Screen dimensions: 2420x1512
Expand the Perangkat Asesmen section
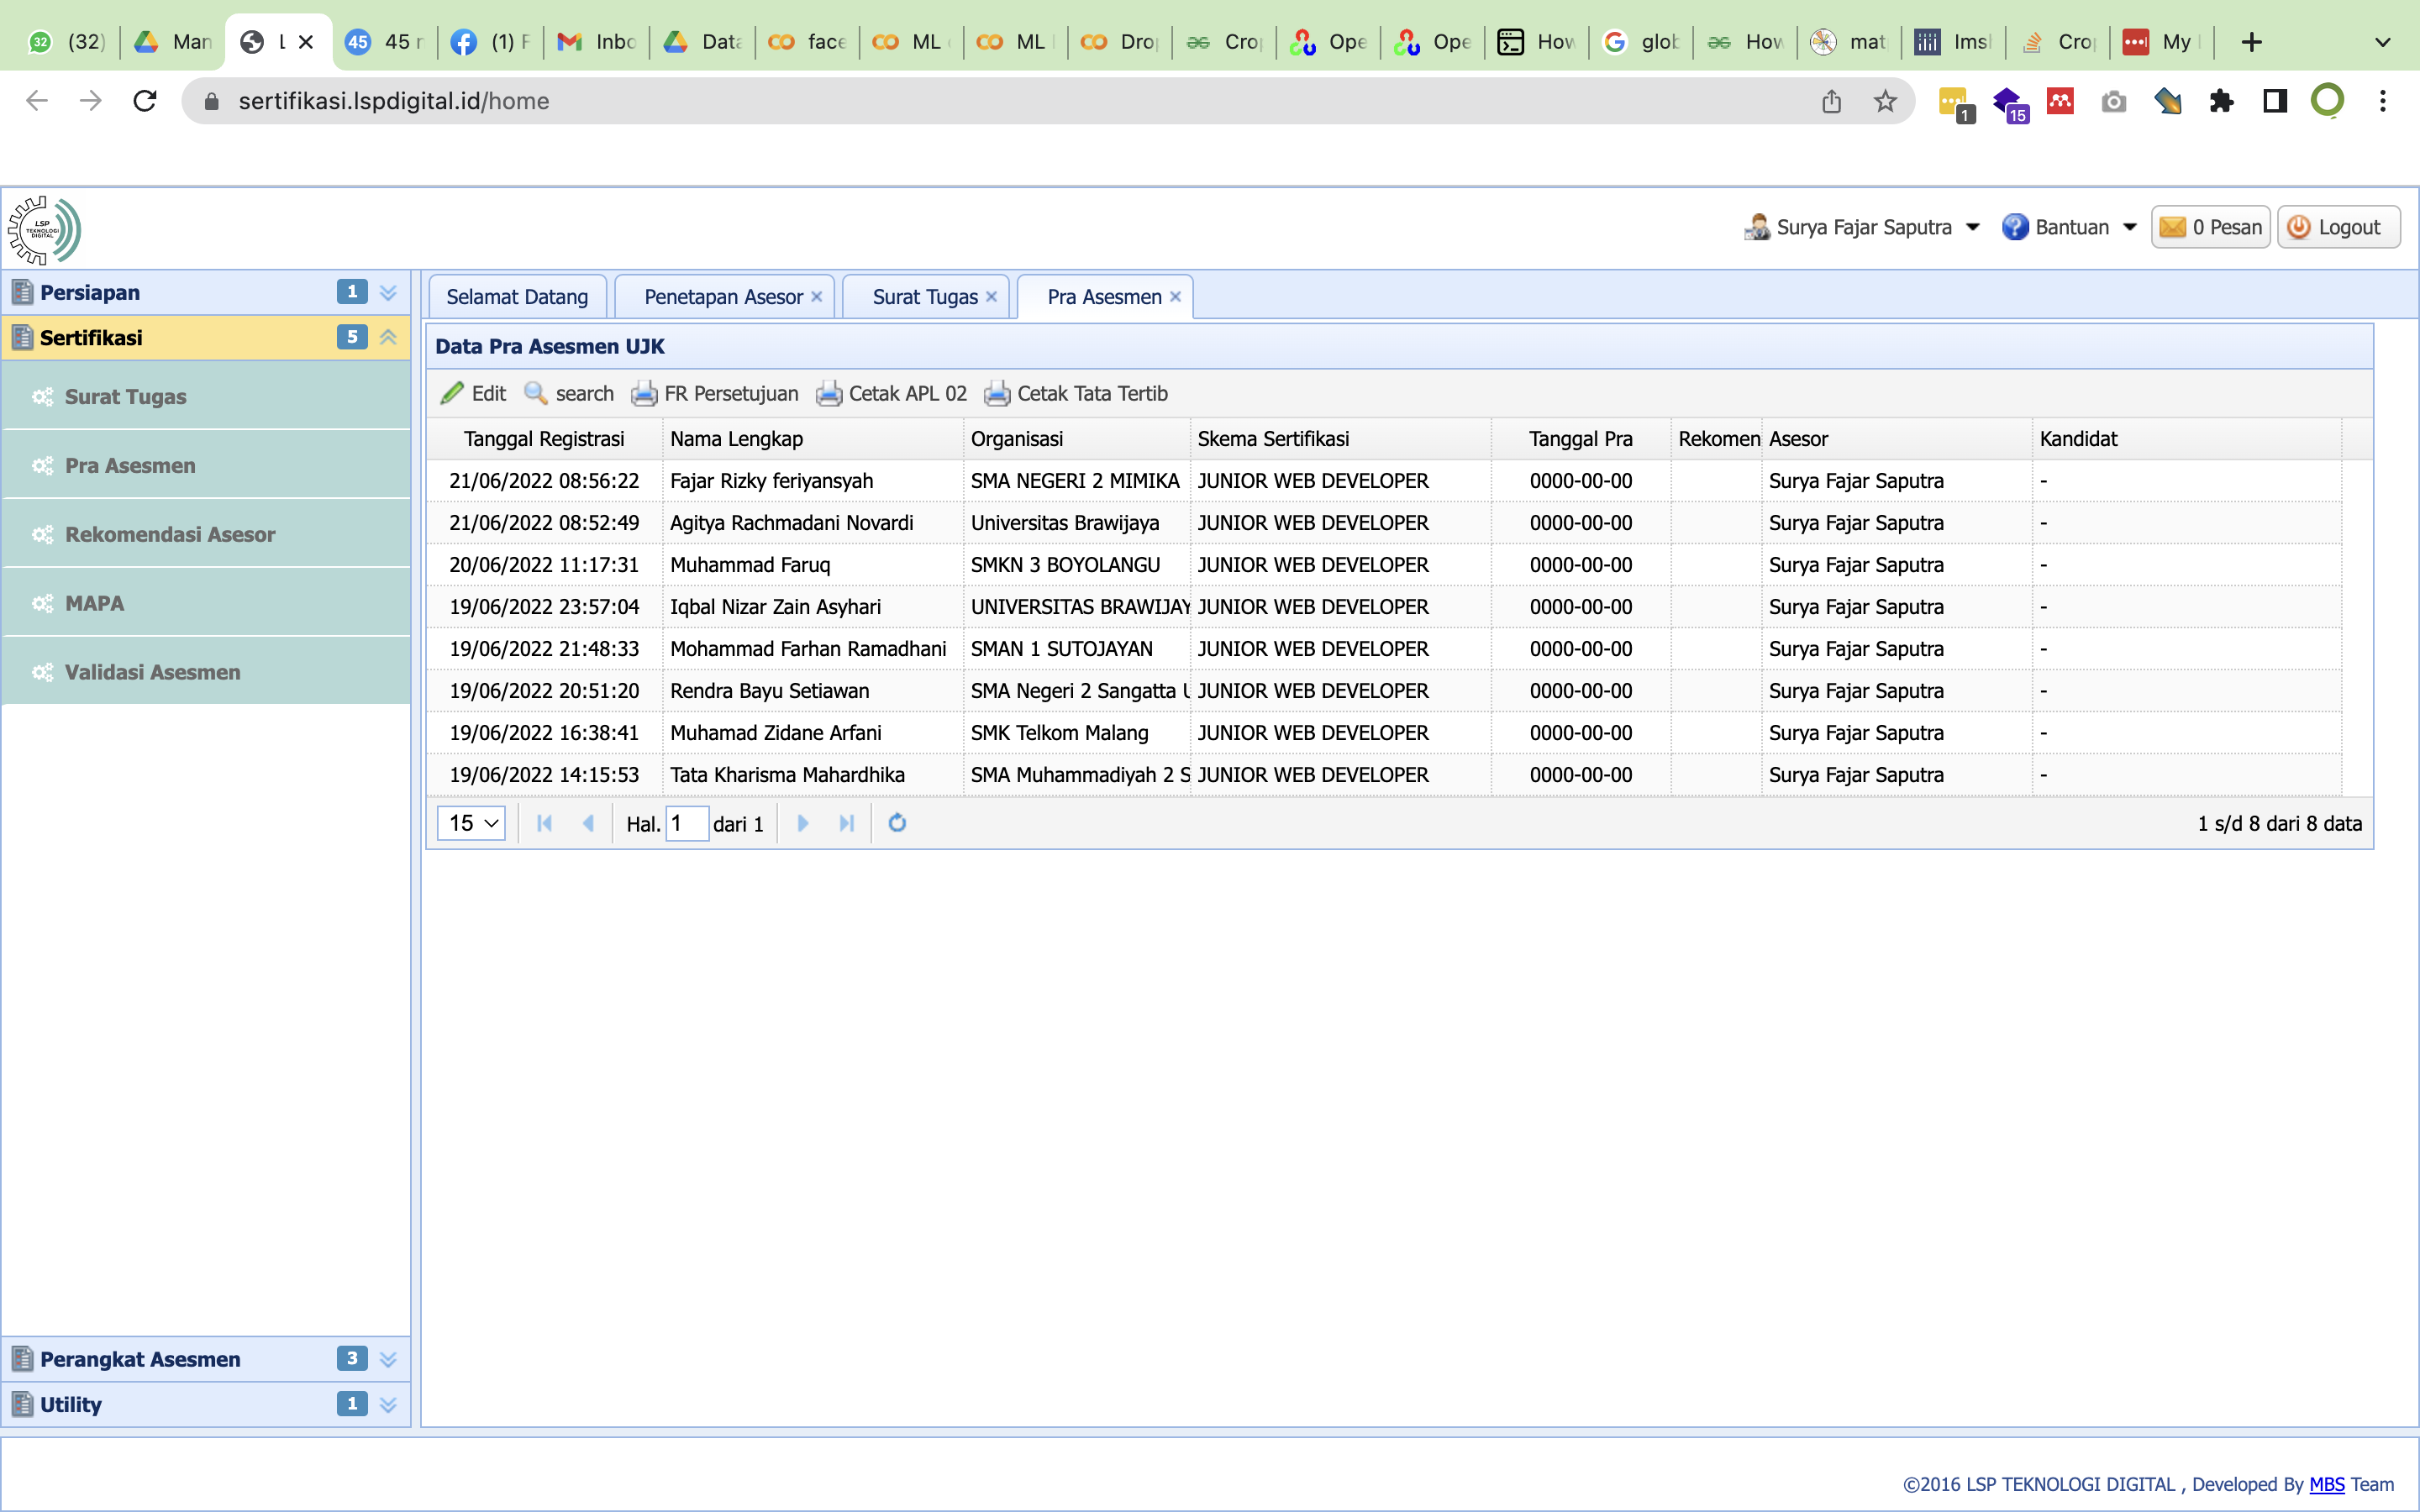click(x=388, y=1359)
